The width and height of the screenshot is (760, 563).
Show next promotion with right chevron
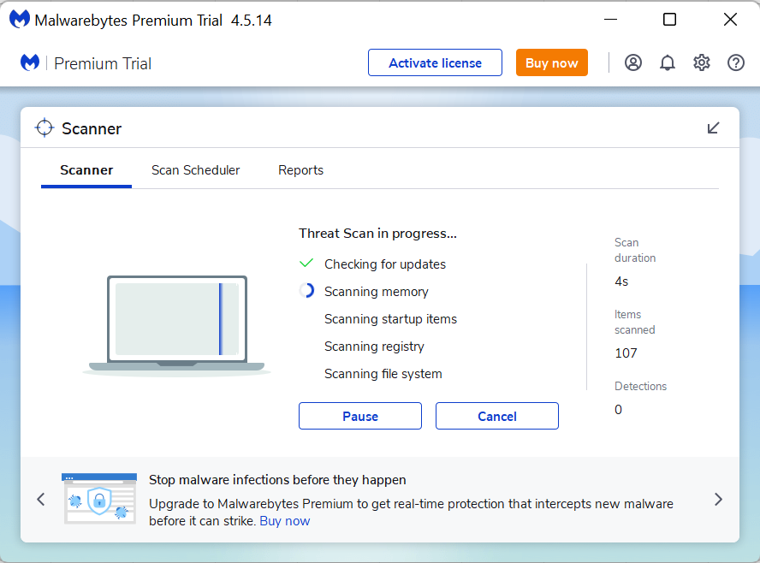pos(718,500)
